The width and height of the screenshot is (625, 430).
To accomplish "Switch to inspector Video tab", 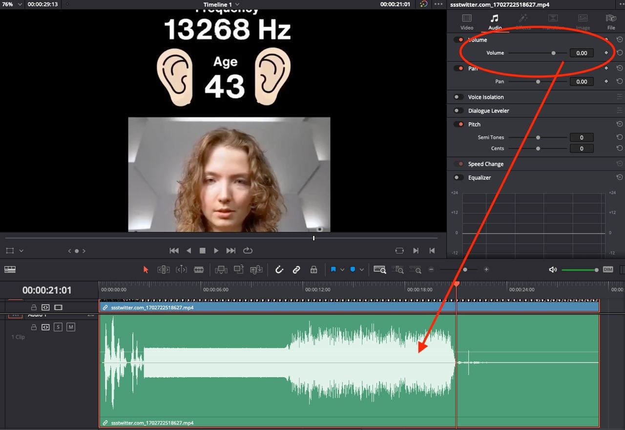I will (x=467, y=22).
